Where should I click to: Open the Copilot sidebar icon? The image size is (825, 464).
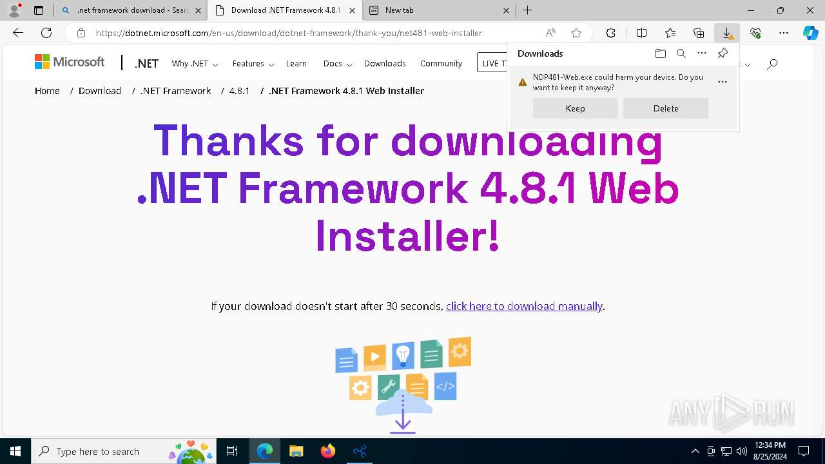810,33
